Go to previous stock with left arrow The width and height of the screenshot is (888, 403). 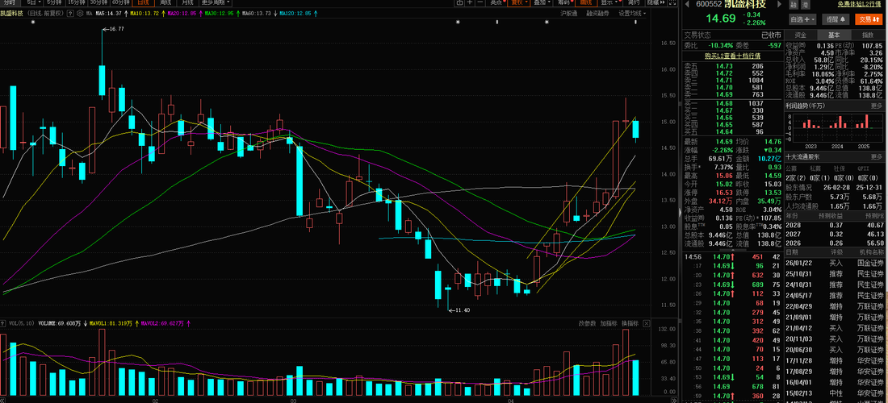click(687, 5)
